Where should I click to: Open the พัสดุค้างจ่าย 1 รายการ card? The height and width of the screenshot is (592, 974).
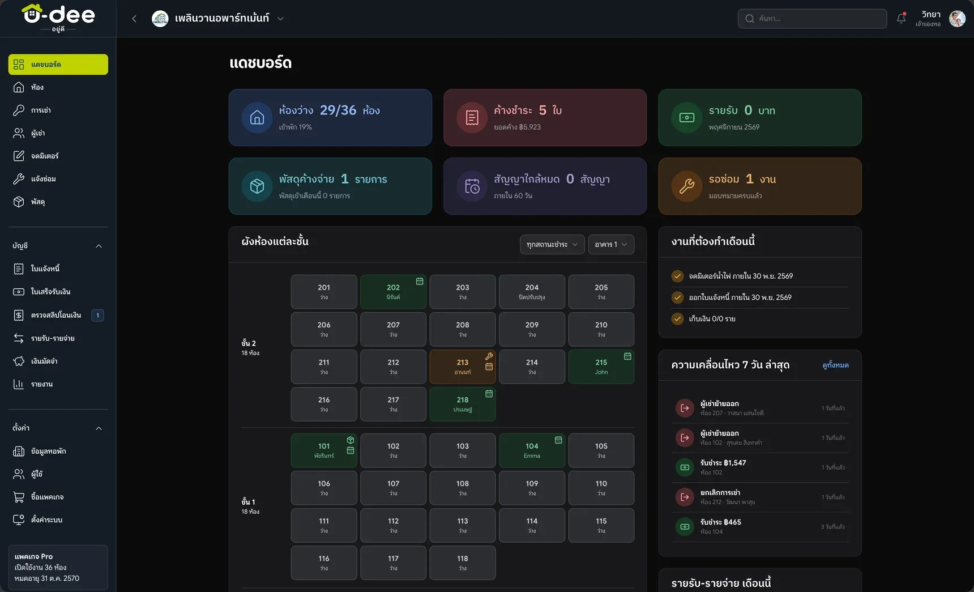[330, 186]
